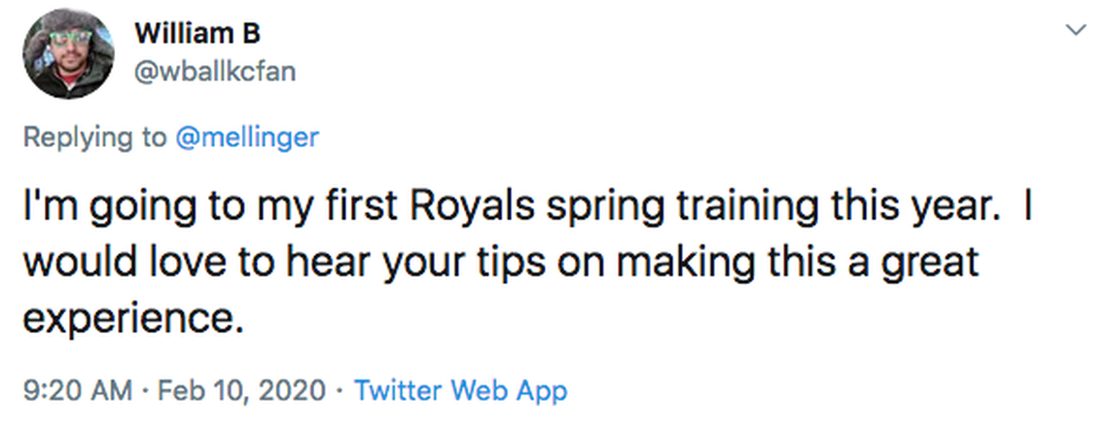Open the tweet options chevron menu
Viewport: 1109px width, 434px height.
1075,31
